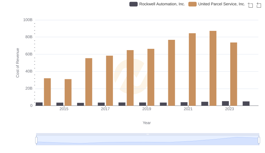Click the 2023 Rockwell Automation bar

[225, 104]
